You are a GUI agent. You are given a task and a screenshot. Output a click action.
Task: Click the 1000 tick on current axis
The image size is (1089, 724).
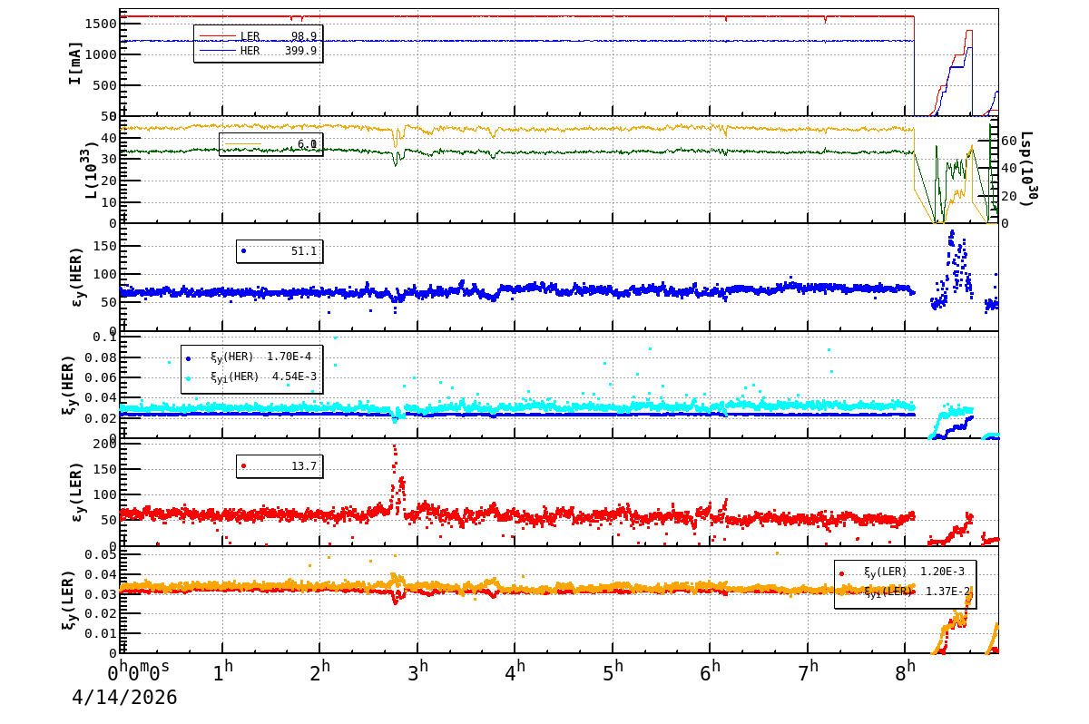(102, 54)
